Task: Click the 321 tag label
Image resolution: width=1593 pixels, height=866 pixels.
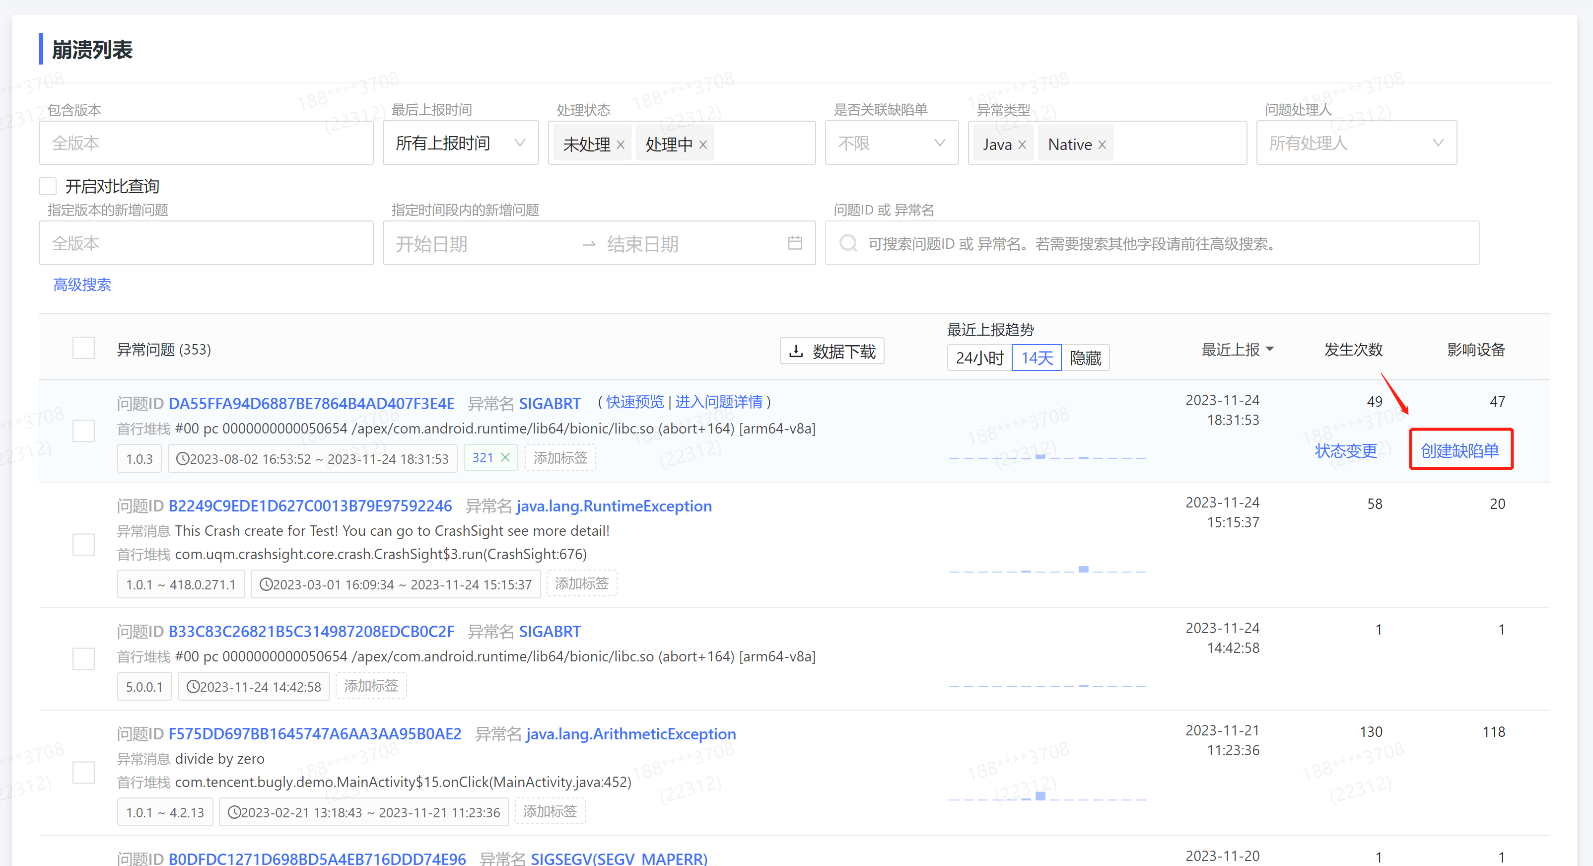Action: pos(483,458)
